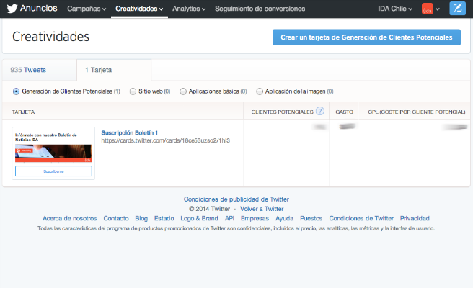Image resolution: width=473 pixels, height=288 pixels.
Task: Go to Seguimiento de conversiones
Action: click(260, 9)
